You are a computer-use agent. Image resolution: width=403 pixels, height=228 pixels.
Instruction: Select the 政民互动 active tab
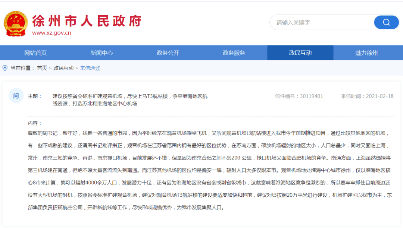(x=300, y=53)
